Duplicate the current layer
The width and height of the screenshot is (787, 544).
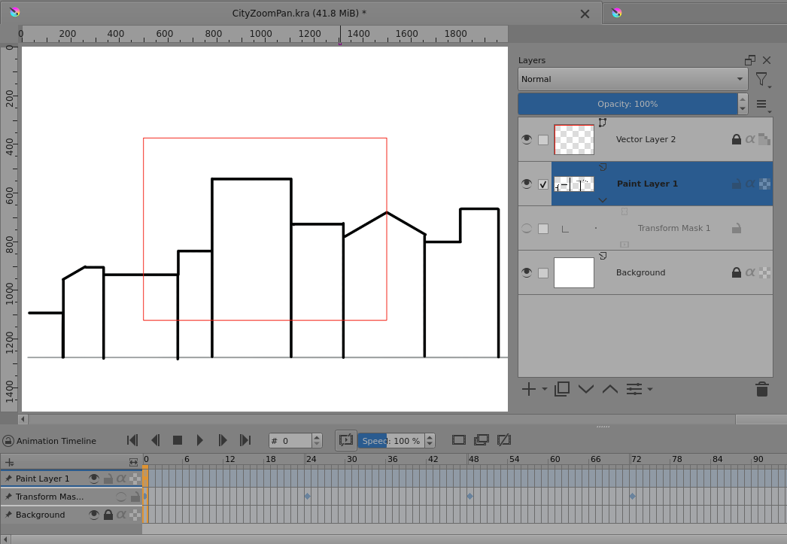pos(562,389)
